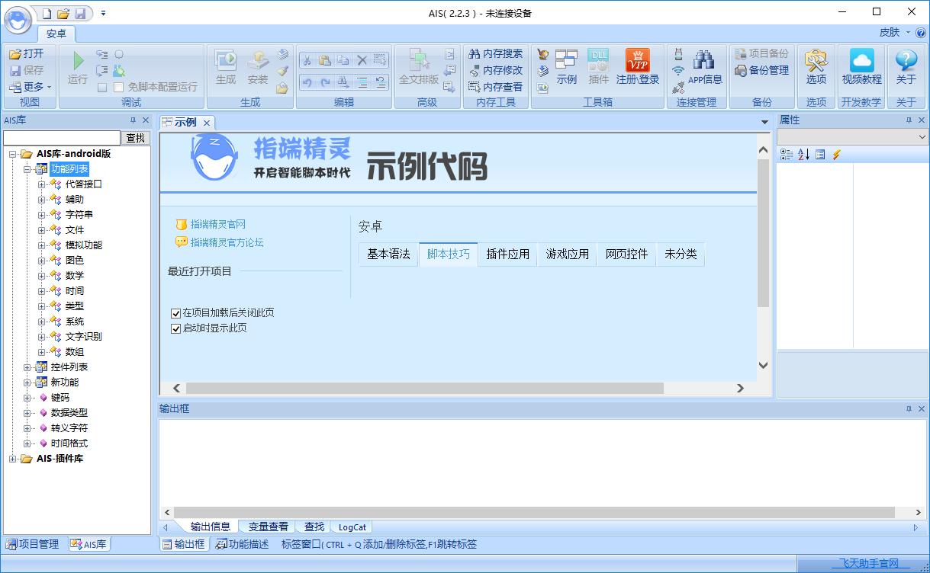Click the save disk icon in quick access bar
The width and height of the screenshot is (930, 573).
pyautogui.click(x=80, y=13)
